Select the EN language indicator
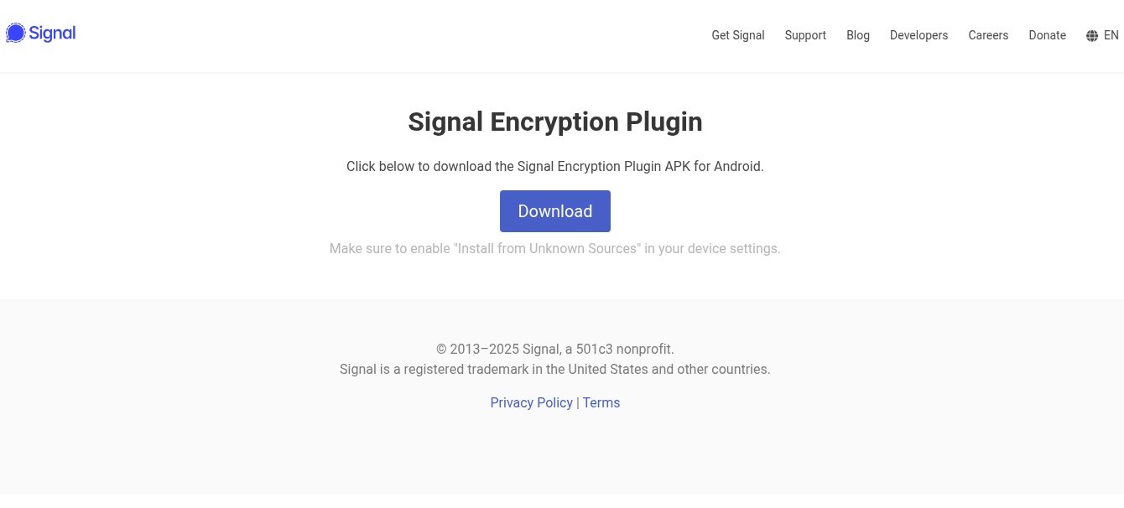 point(1112,35)
